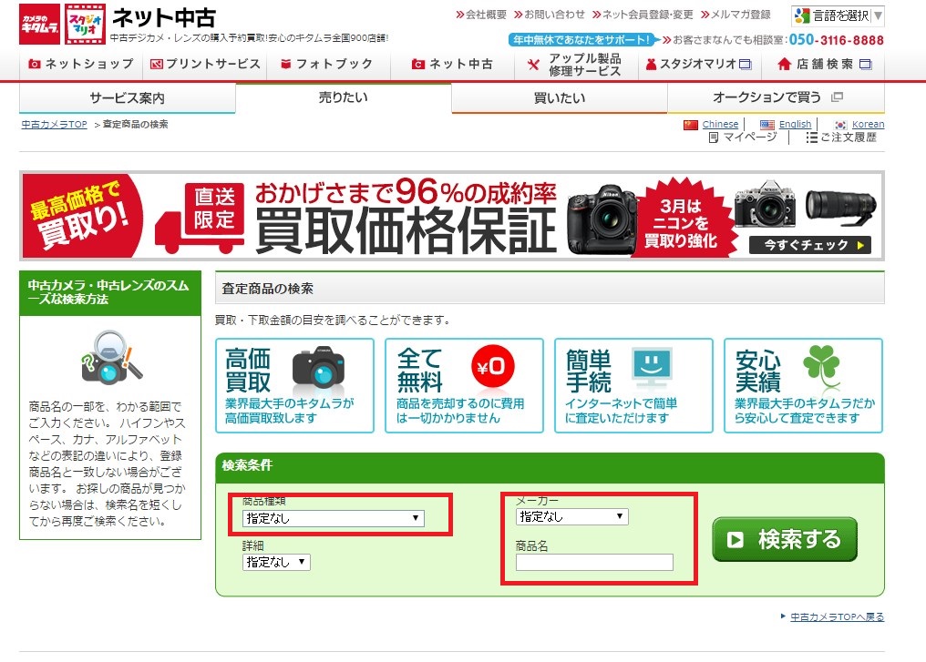The width and height of the screenshot is (926, 662).
Task: Open ご注文履歴 link
Action: (841, 137)
